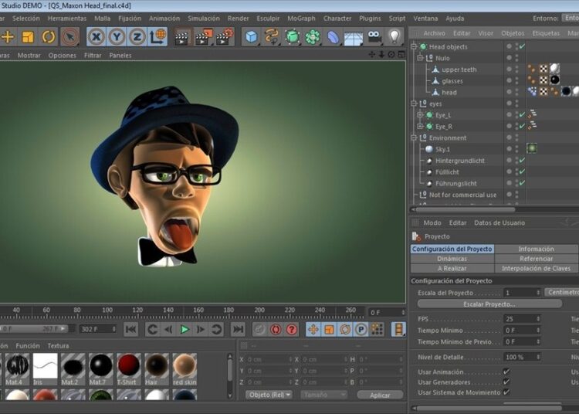Collapse the eyes group node
Screen dimensions: 579x414
point(414,103)
